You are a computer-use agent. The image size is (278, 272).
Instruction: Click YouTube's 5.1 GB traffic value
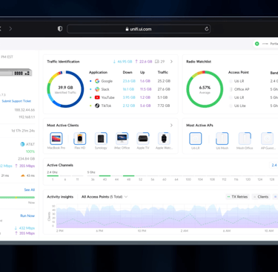click(x=162, y=97)
